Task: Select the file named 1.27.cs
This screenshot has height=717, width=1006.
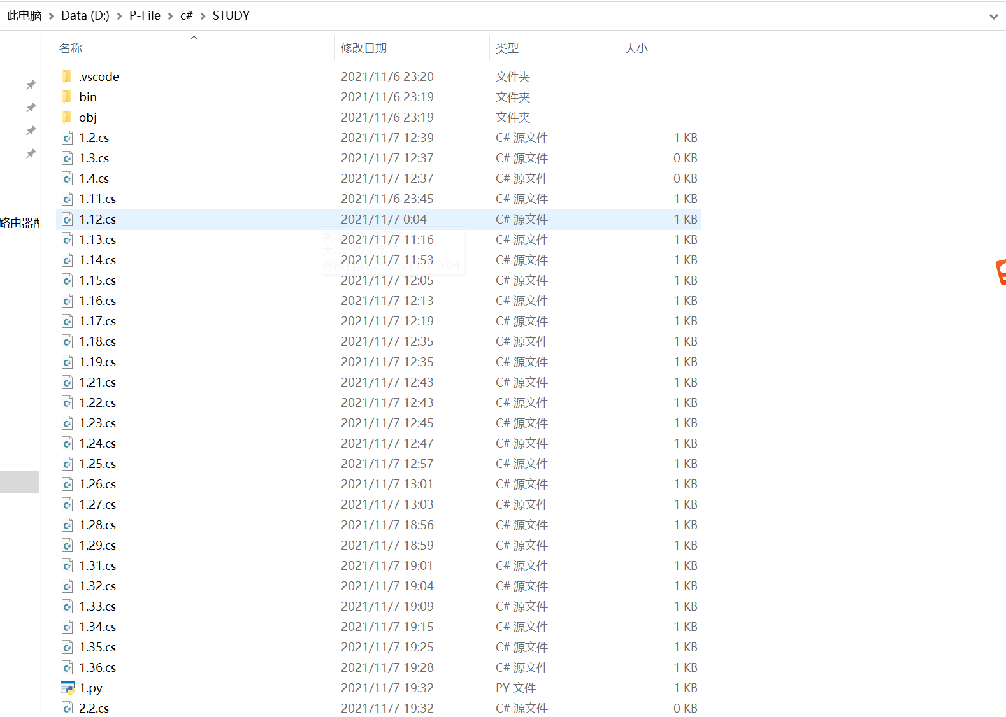Action: (x=97, y=504)
